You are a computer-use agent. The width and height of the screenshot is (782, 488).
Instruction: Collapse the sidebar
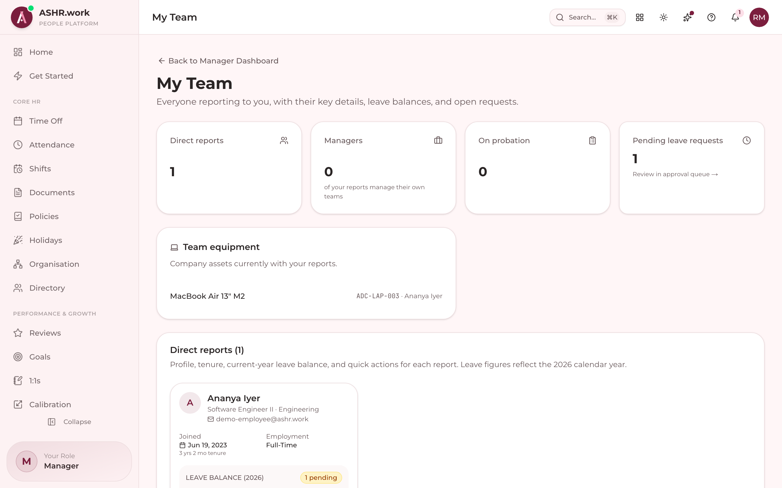[x=69, y=422]
